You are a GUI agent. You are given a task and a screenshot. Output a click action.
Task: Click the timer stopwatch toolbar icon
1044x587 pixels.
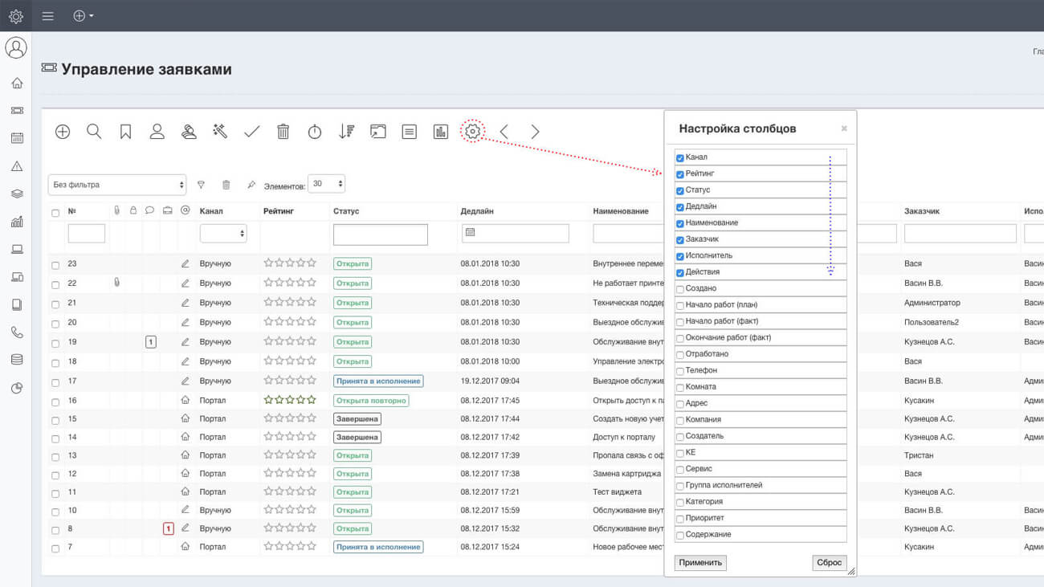tap(315, 132)
